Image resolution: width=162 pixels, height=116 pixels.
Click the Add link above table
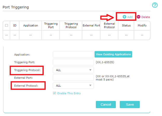(130, 17)
